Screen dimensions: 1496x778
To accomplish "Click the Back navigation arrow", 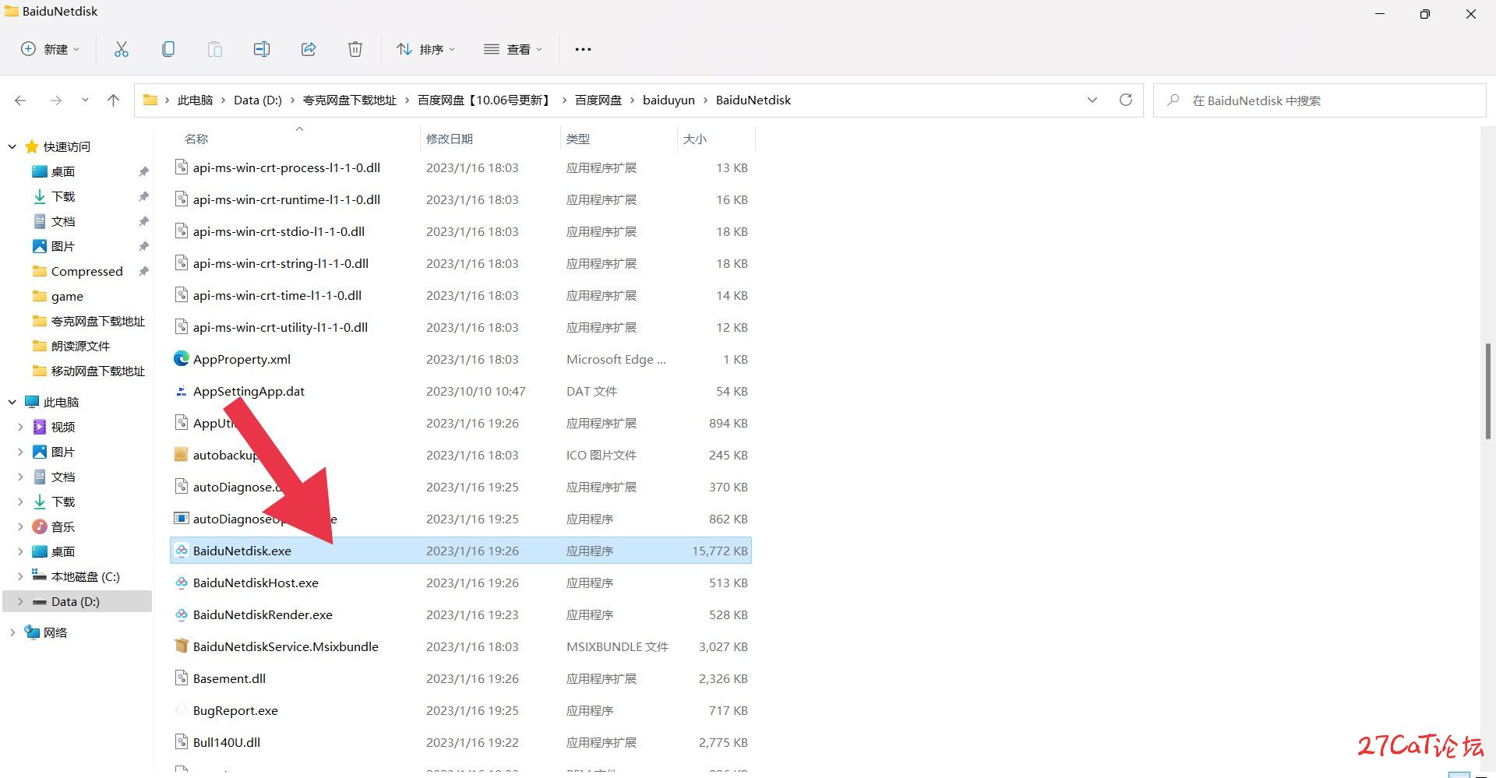I will (x=21, y=100).
